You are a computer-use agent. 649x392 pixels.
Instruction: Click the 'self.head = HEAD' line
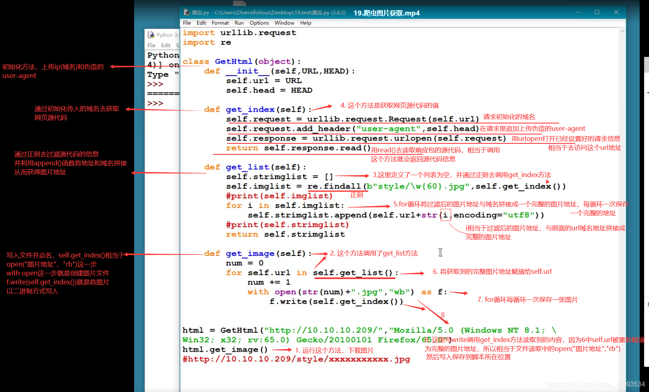tap(269, 91)
